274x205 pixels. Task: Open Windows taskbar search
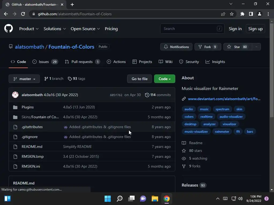[120, 199]
